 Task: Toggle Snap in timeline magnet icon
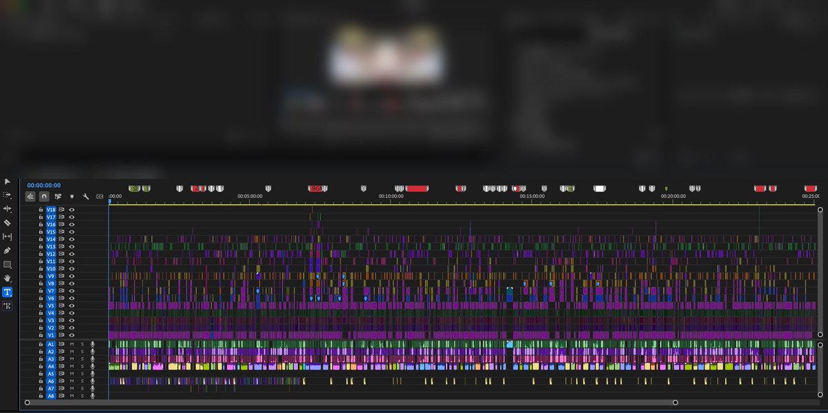coord(44,197)
